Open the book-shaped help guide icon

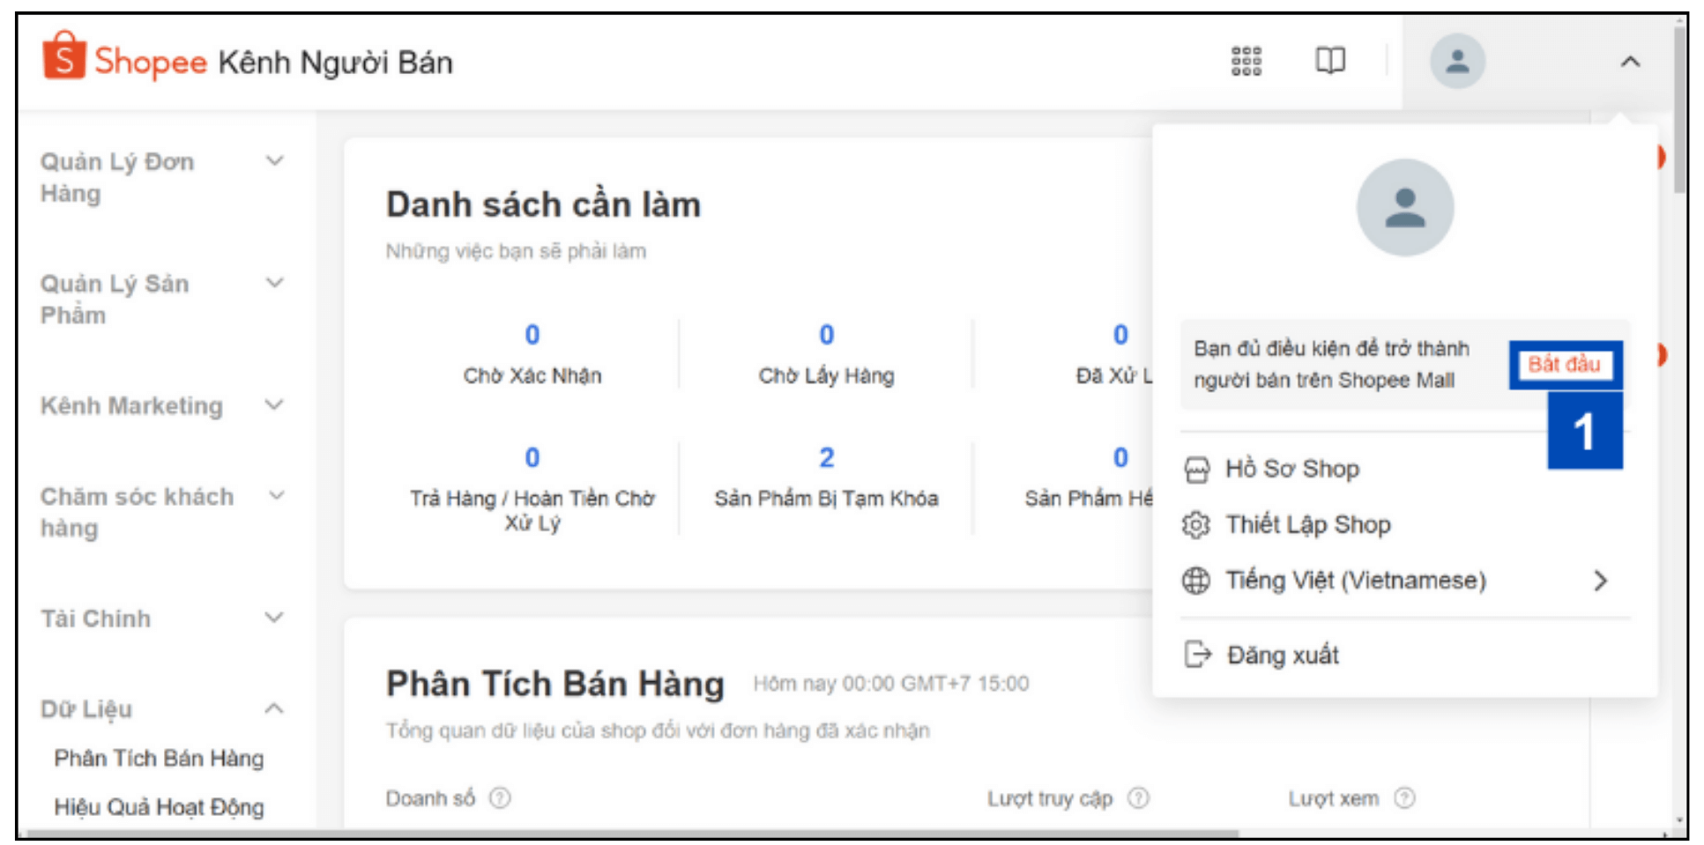(1330, 61)
